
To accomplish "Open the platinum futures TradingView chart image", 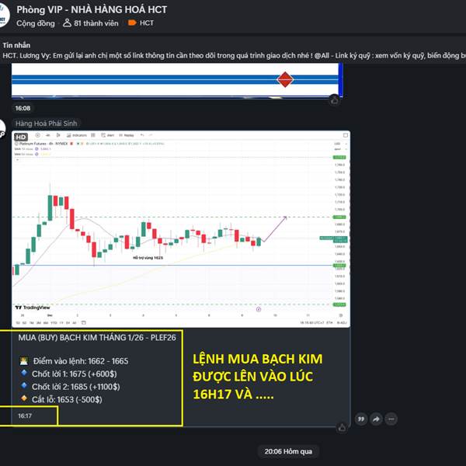I will (x=181, y=229).
